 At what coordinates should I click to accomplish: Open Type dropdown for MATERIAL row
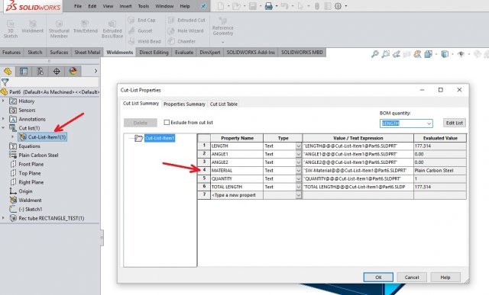tap(299, 171)
